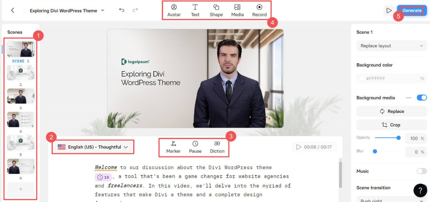This screenshot has height=202, width=430.
Task: Click the white background color swatch
Action: click(x=362, y=79)
